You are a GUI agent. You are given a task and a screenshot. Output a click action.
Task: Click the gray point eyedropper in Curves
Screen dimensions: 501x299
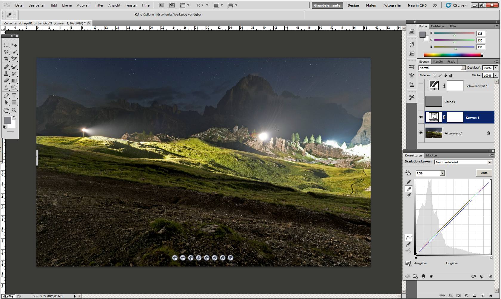coord(409,189)
